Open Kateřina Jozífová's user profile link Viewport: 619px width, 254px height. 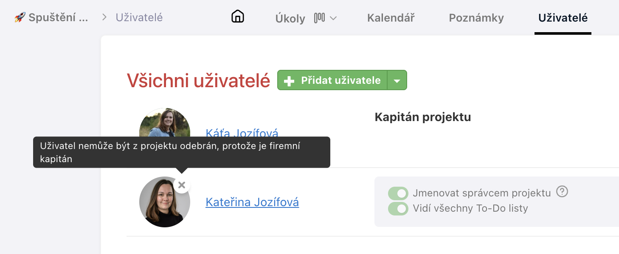point(252,202)
